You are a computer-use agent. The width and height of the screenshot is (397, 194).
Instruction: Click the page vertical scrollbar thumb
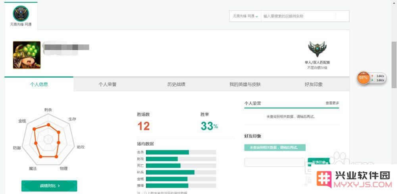394,65
